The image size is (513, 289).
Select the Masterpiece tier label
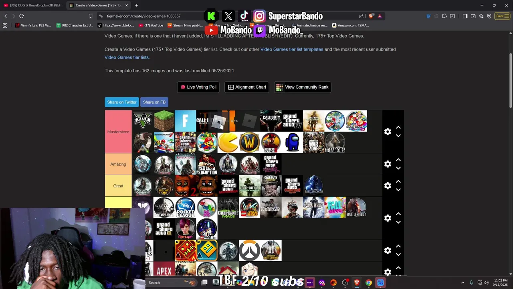[118, 132]
